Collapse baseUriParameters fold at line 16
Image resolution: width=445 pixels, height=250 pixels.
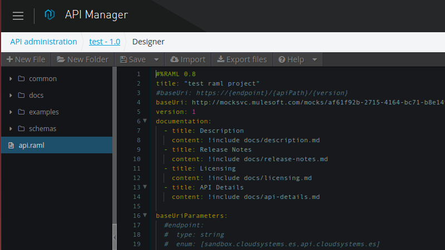pyautogui.click(x=145, y=215)
